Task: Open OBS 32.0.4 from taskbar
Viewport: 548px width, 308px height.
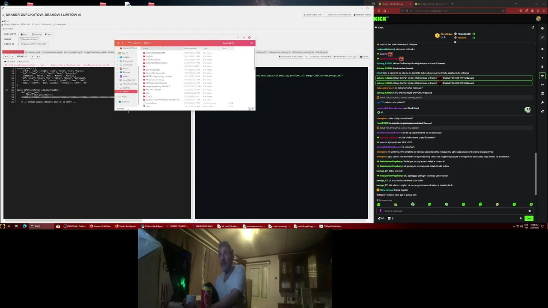Action: [x=75, y=226]
